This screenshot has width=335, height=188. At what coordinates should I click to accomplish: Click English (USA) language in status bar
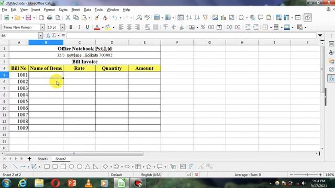[151, 175]
